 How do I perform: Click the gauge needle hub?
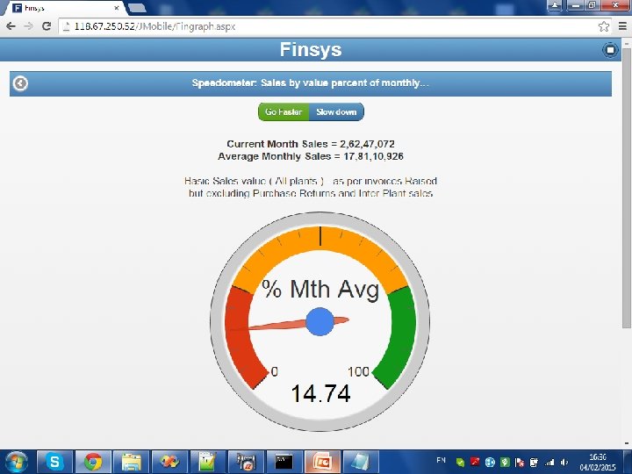click(320, 321)
